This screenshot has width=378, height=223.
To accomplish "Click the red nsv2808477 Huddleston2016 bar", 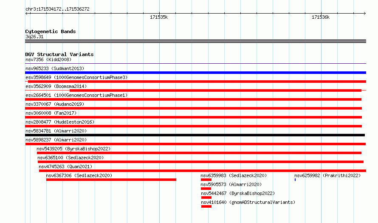I will [193, 126].
